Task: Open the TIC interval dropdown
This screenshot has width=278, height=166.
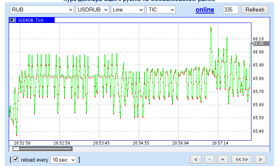Action: [x=161, y=10]
